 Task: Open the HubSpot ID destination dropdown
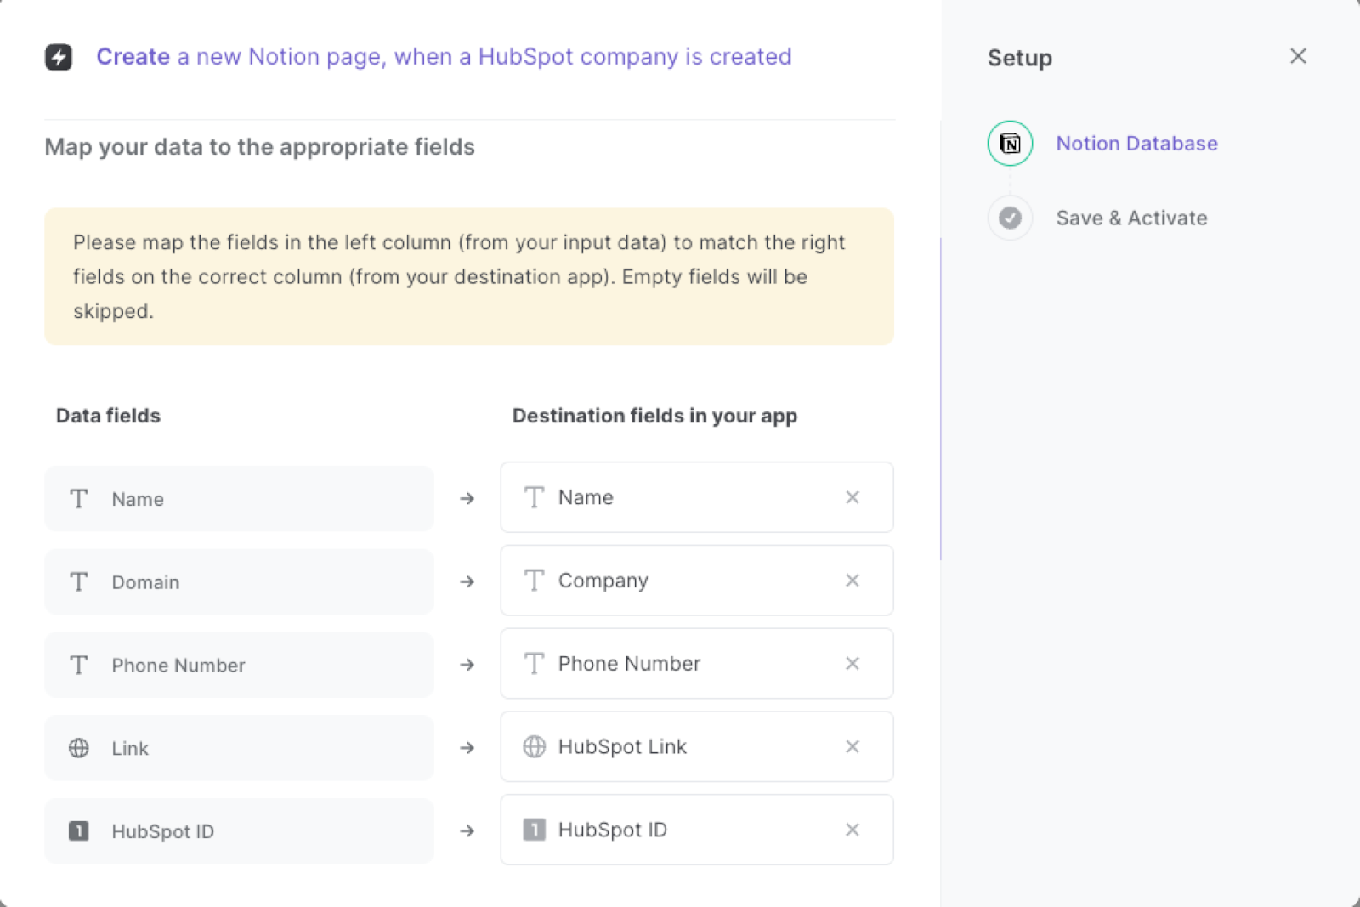click(696, 830)
